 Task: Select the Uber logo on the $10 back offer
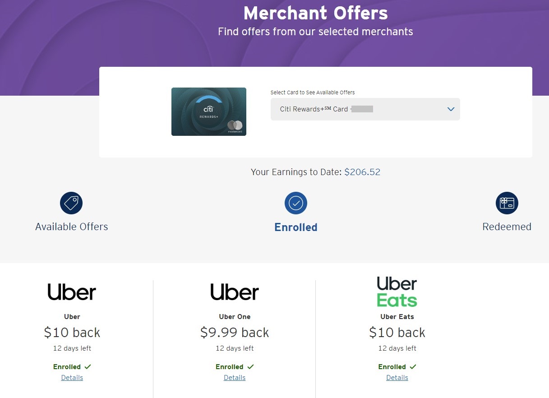[71, 292]
